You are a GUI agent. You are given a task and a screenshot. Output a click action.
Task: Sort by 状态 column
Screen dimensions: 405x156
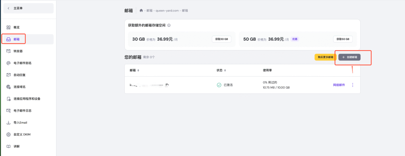(221, 70)
